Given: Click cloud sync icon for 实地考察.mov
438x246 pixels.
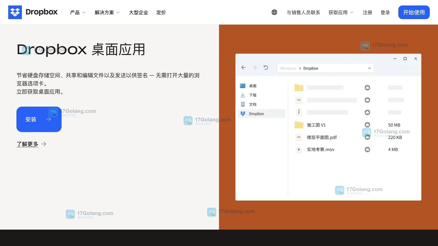Looking at the screenshot, I should 367,150.
